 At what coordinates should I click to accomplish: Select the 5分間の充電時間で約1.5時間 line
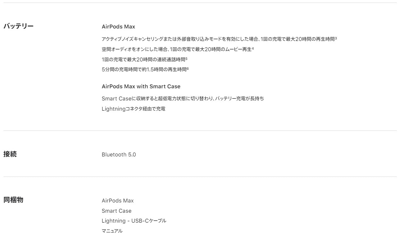pos(143,70)
